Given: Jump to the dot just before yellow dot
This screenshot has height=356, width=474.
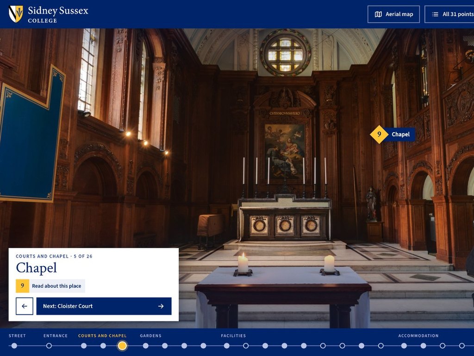Looking at the screenshot, I should 103,346.
